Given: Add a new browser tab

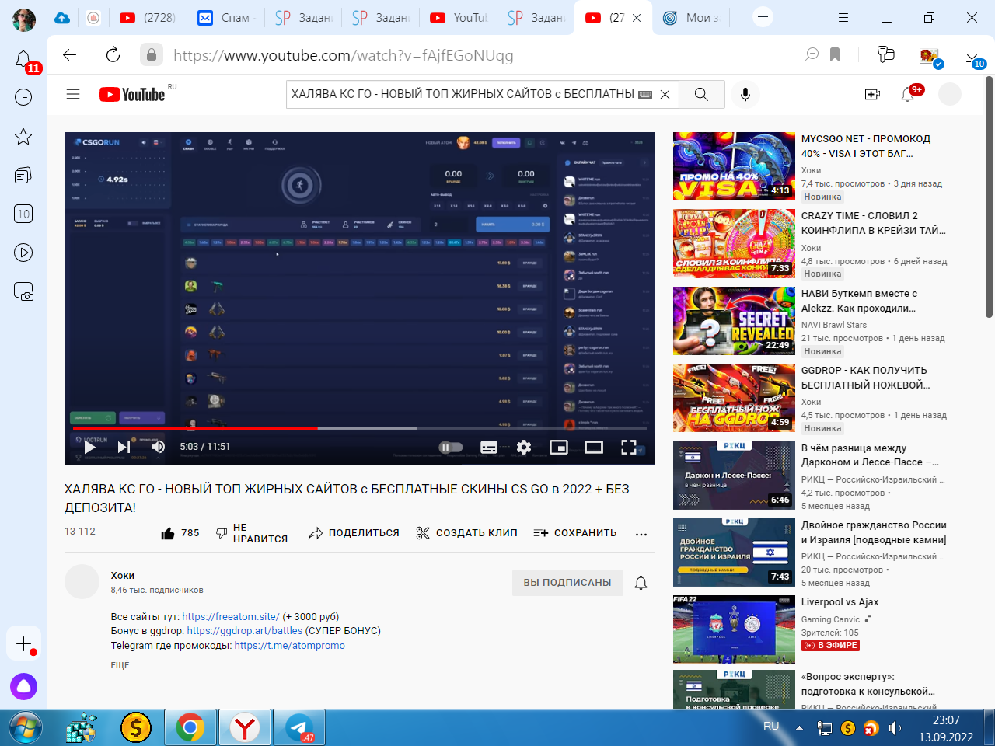Looking at the screenshot, I should click(763, 17).
